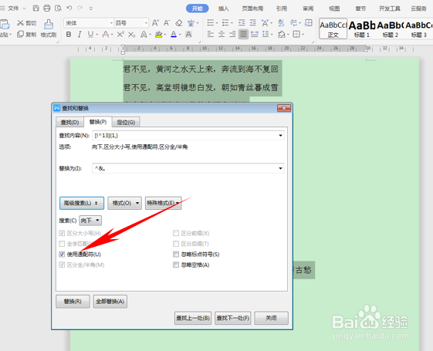
Task: Increase the paragraph indent
Action: [252, 22]
